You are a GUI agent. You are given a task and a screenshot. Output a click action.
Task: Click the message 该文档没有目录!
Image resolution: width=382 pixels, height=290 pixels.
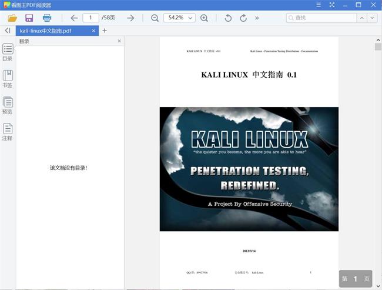pos(68,168)
